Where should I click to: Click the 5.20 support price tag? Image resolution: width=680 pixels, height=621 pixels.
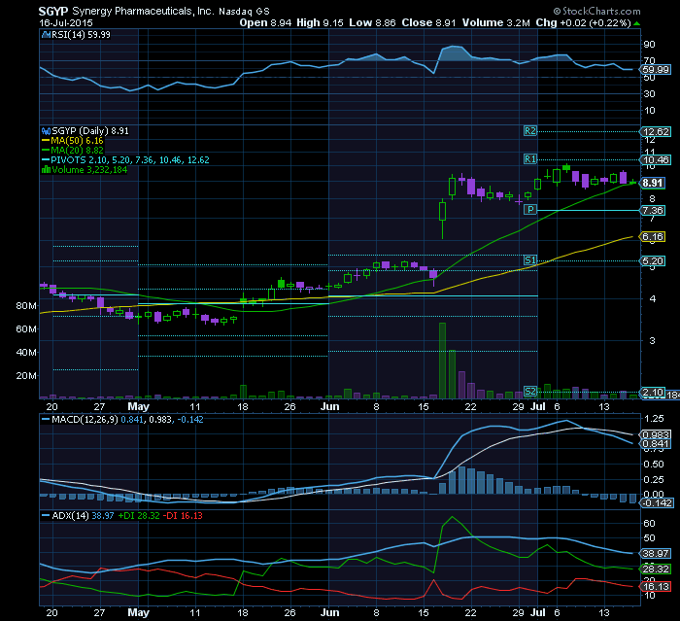[653, 260]
